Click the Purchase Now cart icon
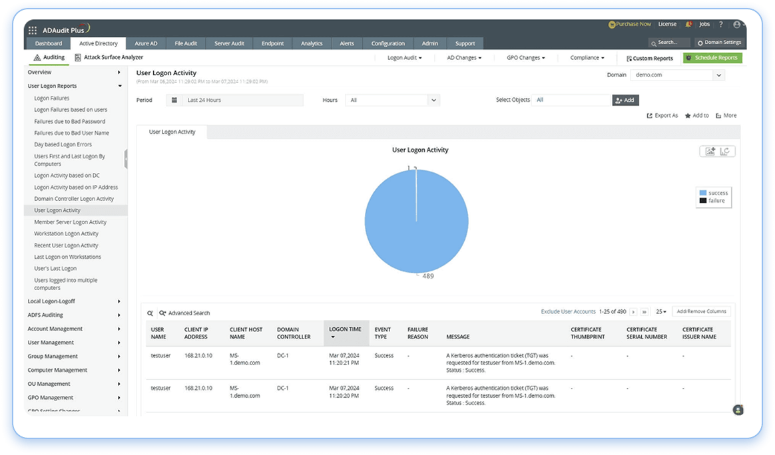 coord(611,24)
